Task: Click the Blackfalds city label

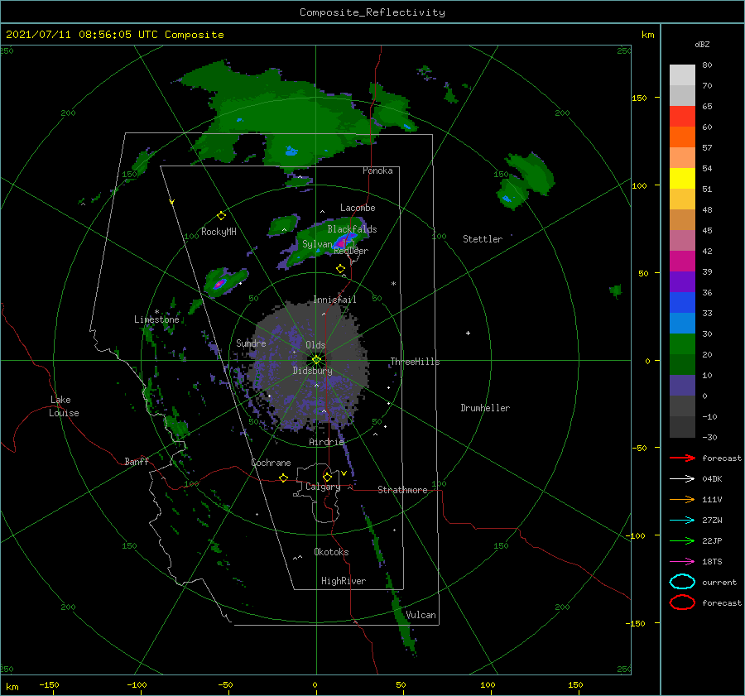Action: tap(352, 229)
